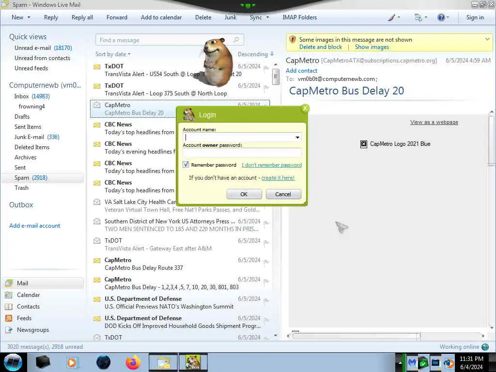Click Cancel in the Login dialog

click(283, 194)
